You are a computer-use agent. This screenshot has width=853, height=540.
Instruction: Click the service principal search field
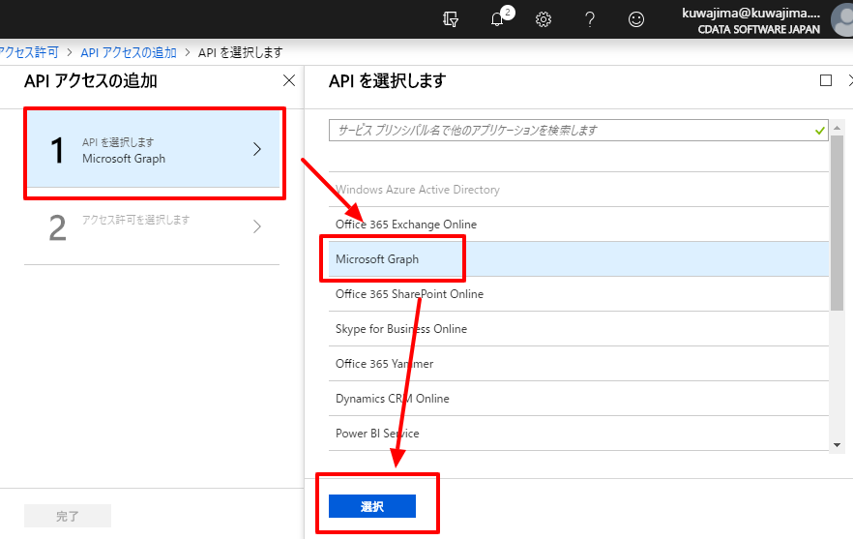pos(578,130)
